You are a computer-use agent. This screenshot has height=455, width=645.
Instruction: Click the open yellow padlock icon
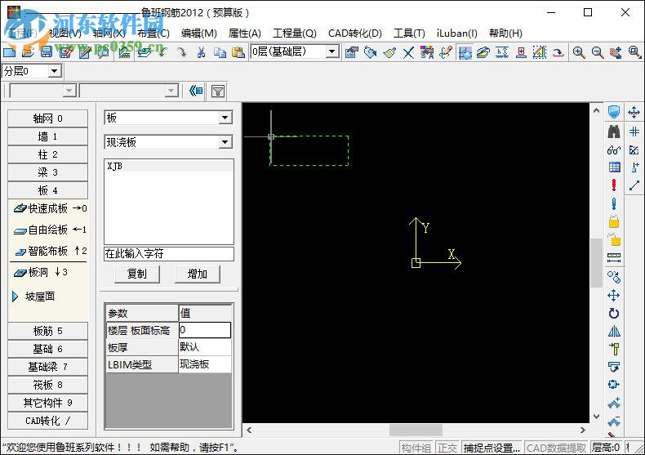point(614,239)
